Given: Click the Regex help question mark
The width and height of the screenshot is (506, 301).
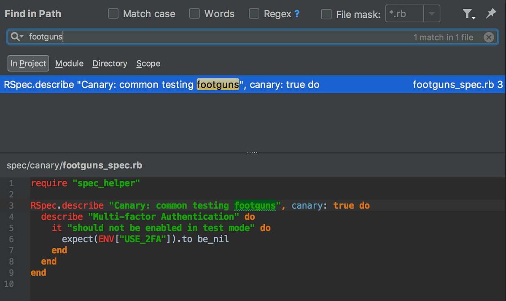Looking at the screenshot, I should [297, 14].
